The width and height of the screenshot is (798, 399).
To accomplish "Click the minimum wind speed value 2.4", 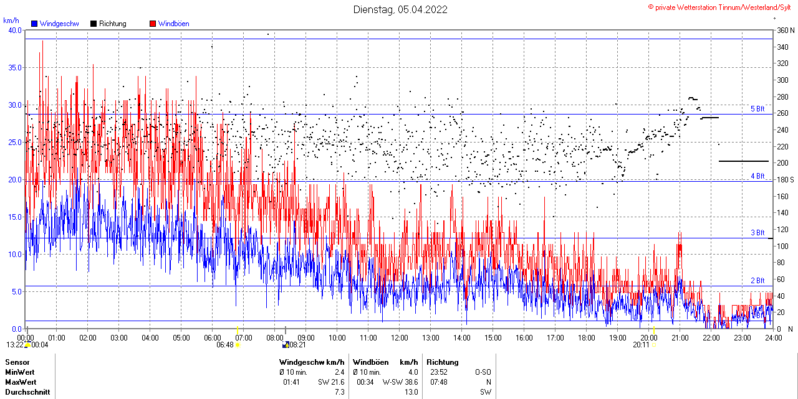I will [x=339, y=372].
